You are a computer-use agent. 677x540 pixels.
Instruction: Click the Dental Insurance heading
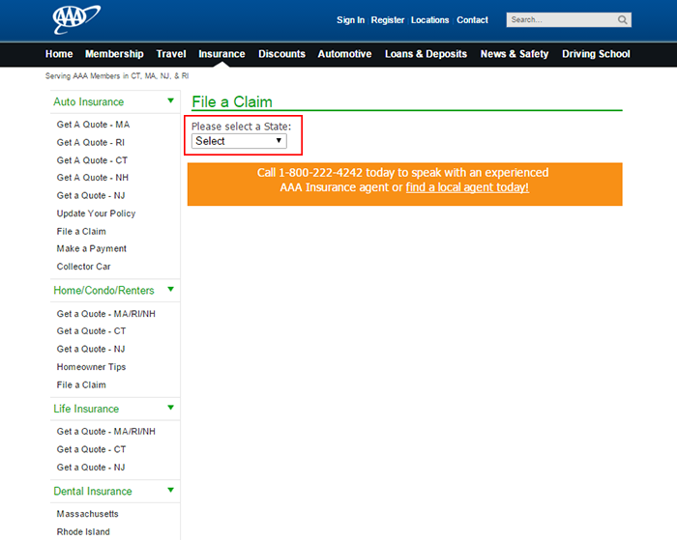point(93,492)
